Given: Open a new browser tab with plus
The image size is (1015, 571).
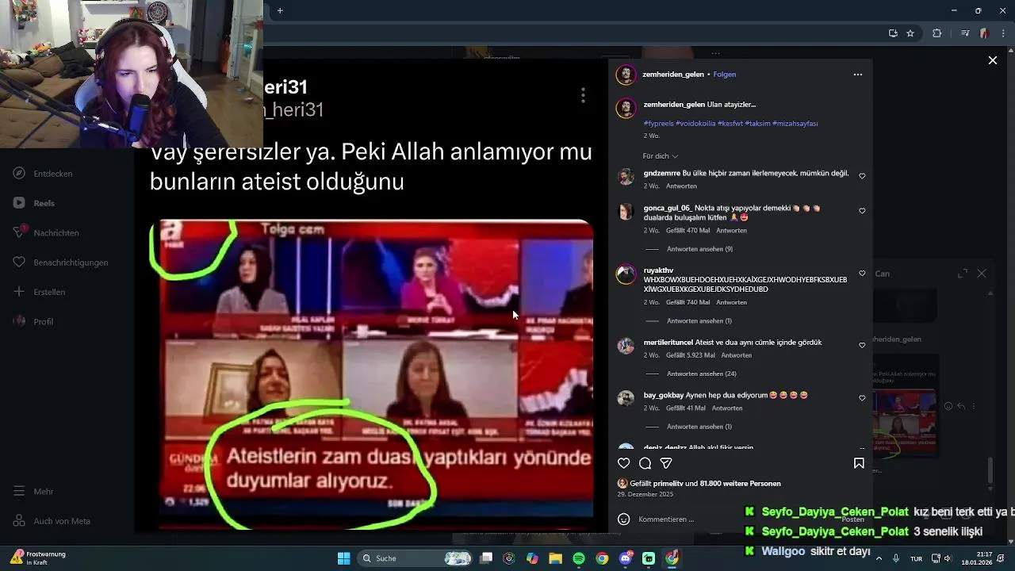Looking at the screenshot, I should (280, 10).
